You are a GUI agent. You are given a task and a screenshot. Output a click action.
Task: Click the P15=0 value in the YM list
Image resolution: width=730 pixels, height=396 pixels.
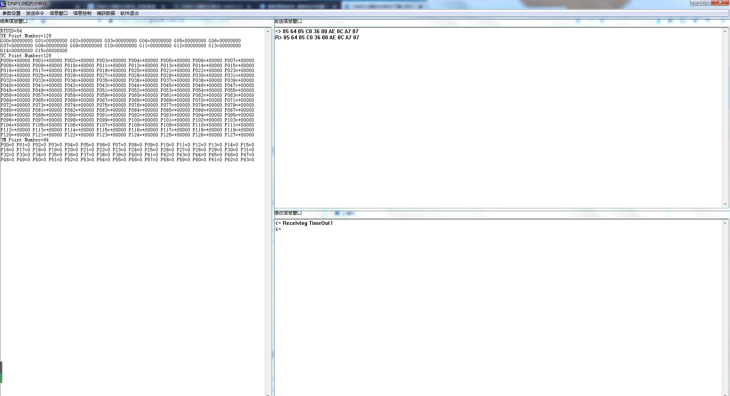click(x=247, y=145)
